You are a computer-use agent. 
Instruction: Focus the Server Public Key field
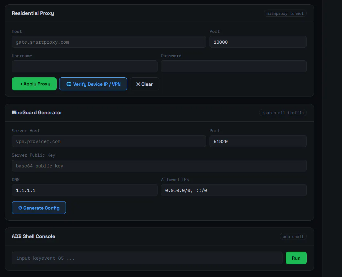159,166
